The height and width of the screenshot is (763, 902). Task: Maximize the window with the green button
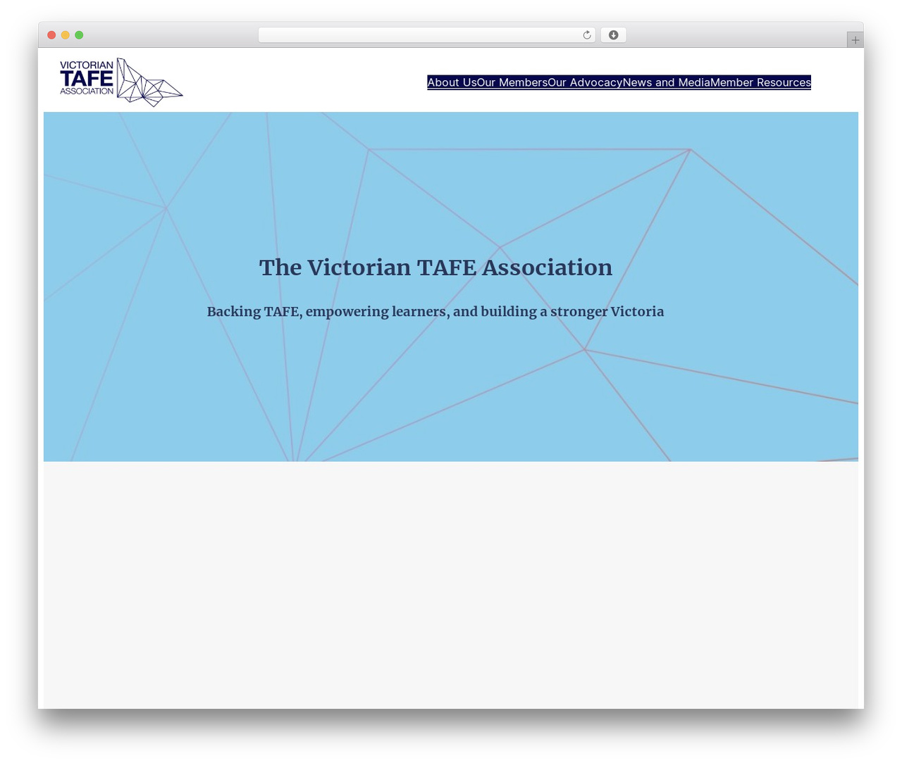click(79, 35)
